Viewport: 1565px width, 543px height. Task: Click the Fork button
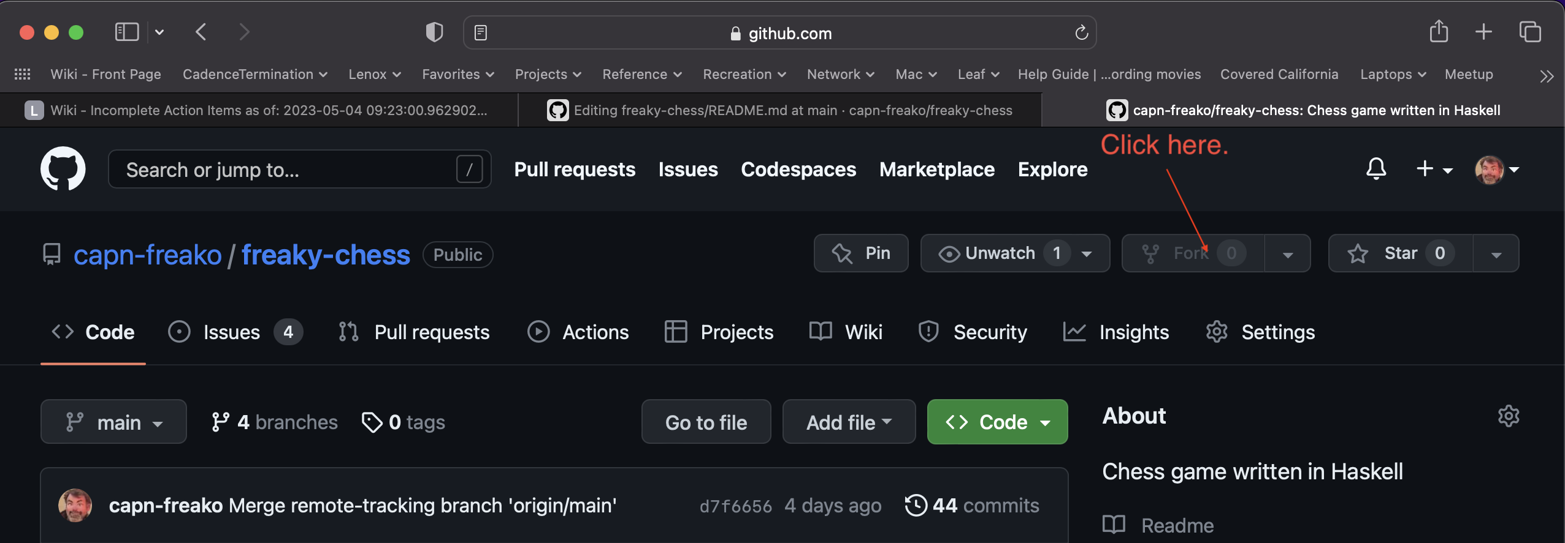tap(1193, 253)
